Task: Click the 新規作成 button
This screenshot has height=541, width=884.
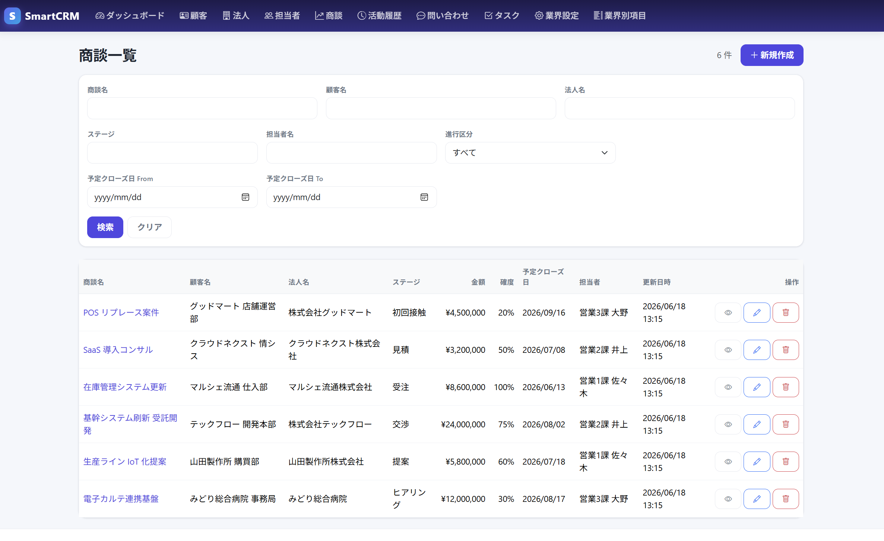Action: click(x=772, y=55)
